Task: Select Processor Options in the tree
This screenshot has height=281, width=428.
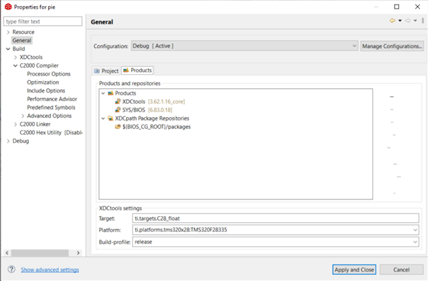Action: click(x=48, y=74)
